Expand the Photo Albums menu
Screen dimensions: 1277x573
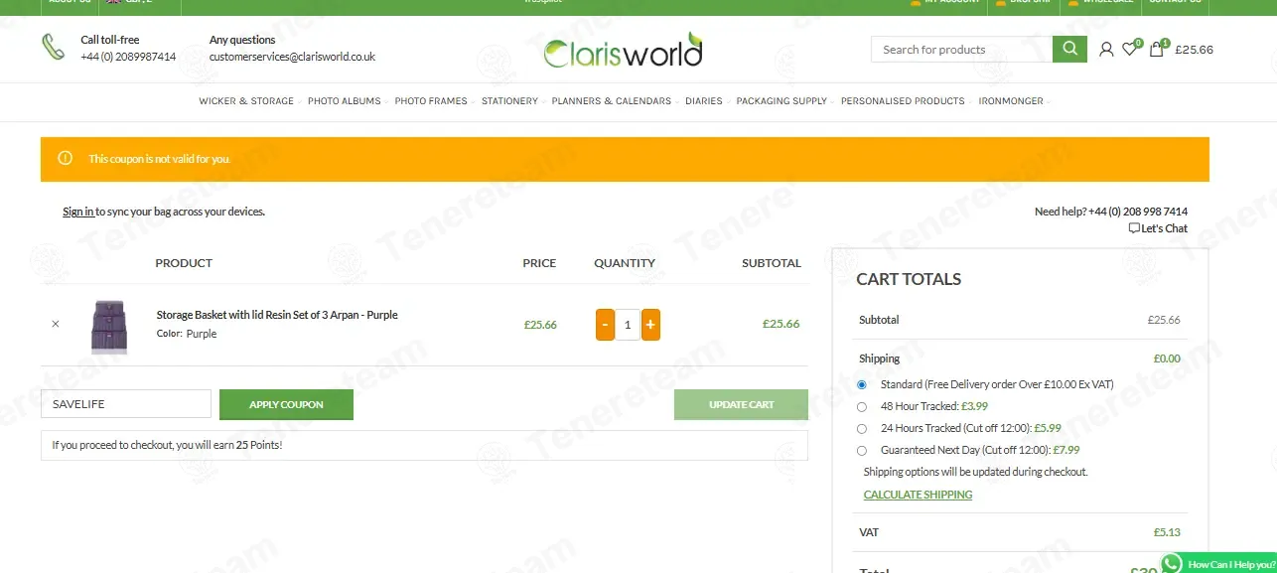[347, 101]
